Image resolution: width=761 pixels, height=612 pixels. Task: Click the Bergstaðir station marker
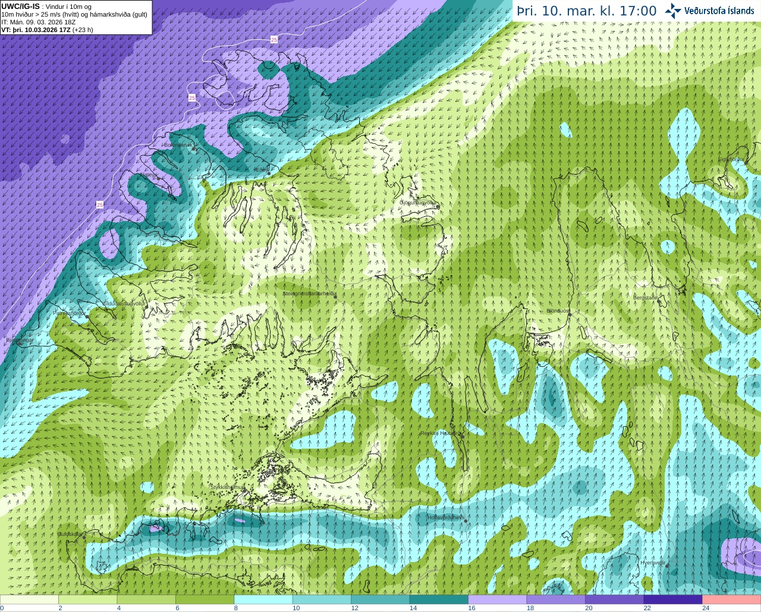coord(660,302)
